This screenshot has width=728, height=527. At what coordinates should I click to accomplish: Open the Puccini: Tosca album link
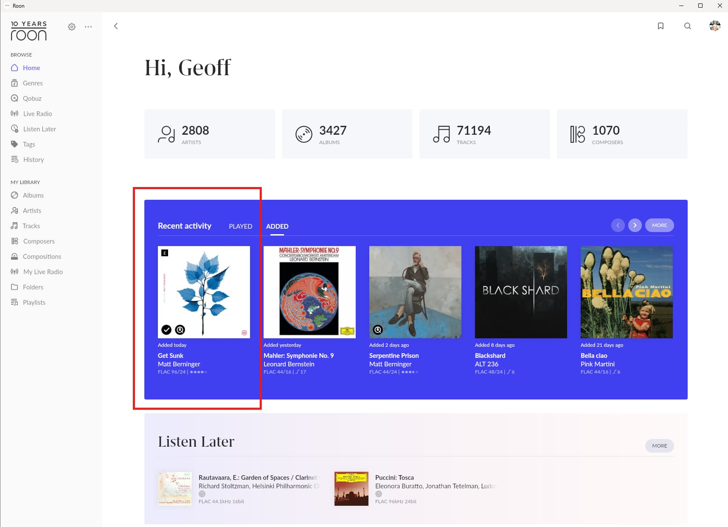pos(394,477)
